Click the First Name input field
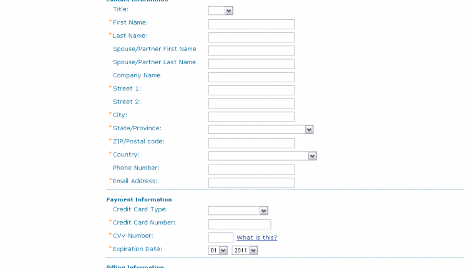This screenshot has height=268, width=468. point(251,24)
